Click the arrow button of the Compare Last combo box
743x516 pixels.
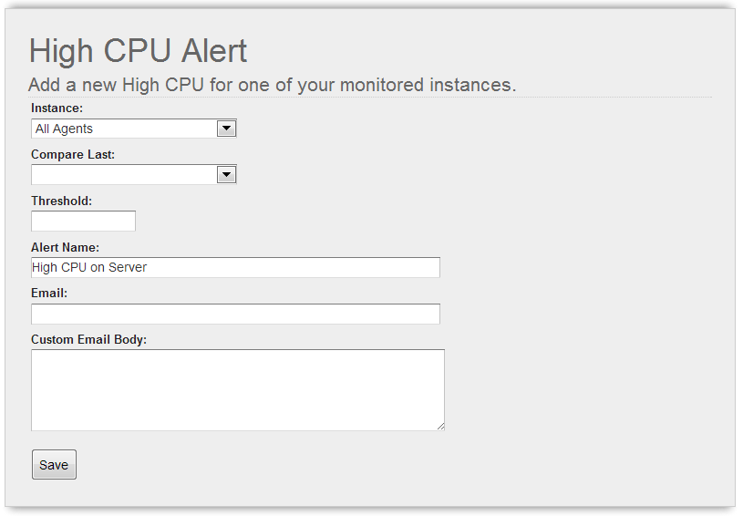226,175
